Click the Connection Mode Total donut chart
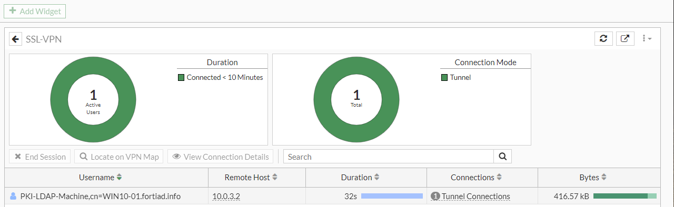Viewport: 674px width, 207px height. tap(356, 99)
